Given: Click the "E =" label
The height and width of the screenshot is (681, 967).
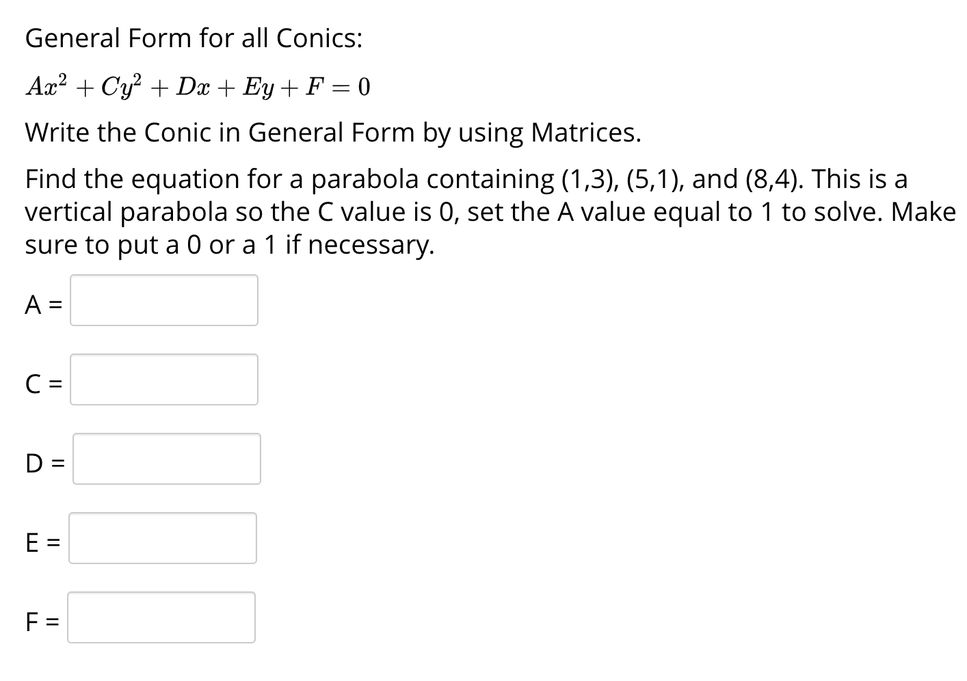Looking at the screenshot, I should point(43,543).
